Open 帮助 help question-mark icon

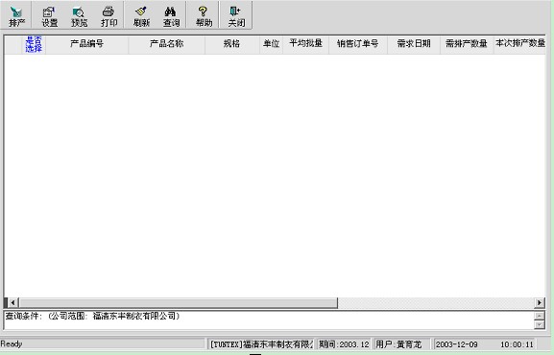(204, 16)
